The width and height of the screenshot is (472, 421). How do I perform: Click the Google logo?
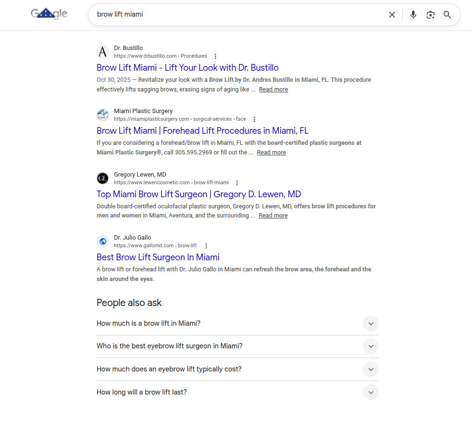click(x=49, y=13)
